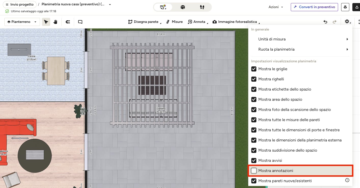
Task: Select the pergola in the garden
Action: pyautogui.click(x=152, y=85)
